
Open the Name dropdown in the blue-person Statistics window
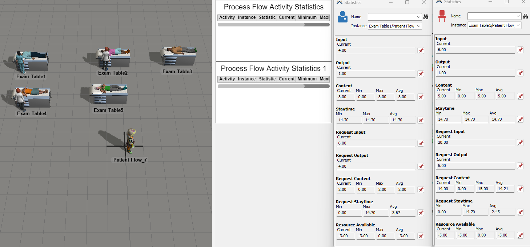tap(419, 17)
